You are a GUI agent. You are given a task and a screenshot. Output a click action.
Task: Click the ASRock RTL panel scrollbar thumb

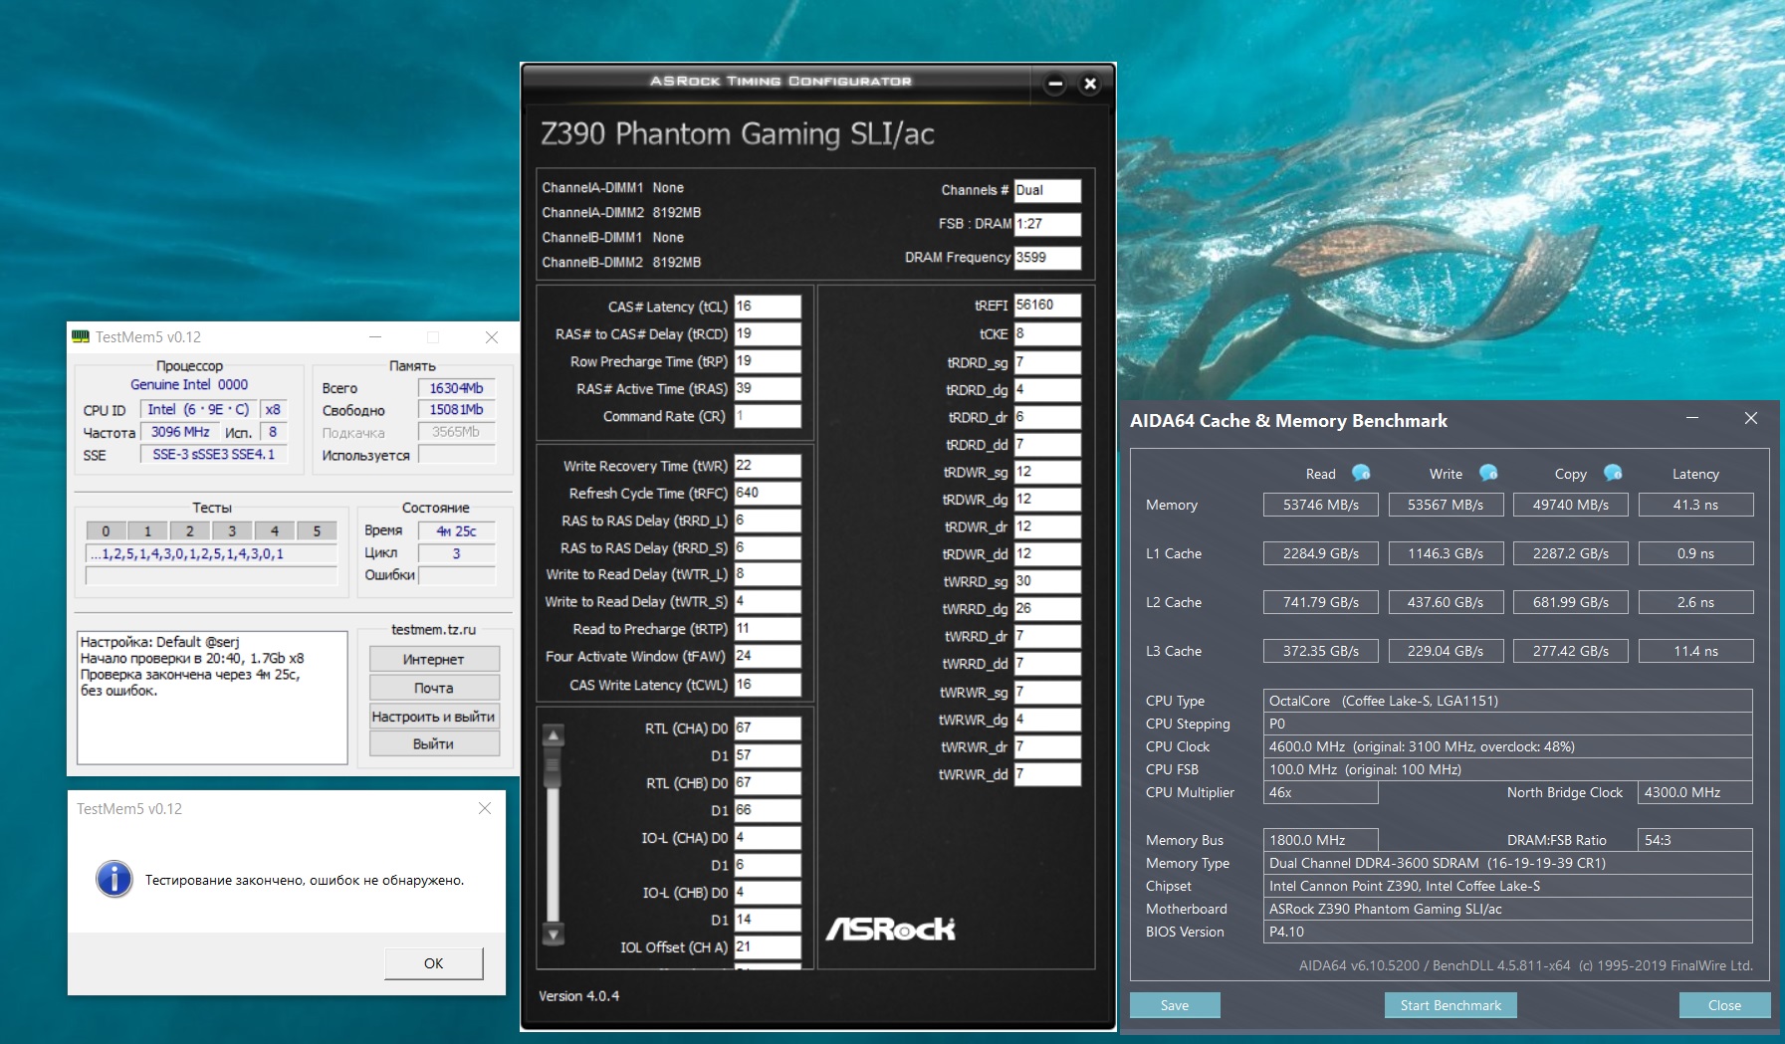[554, 765]
